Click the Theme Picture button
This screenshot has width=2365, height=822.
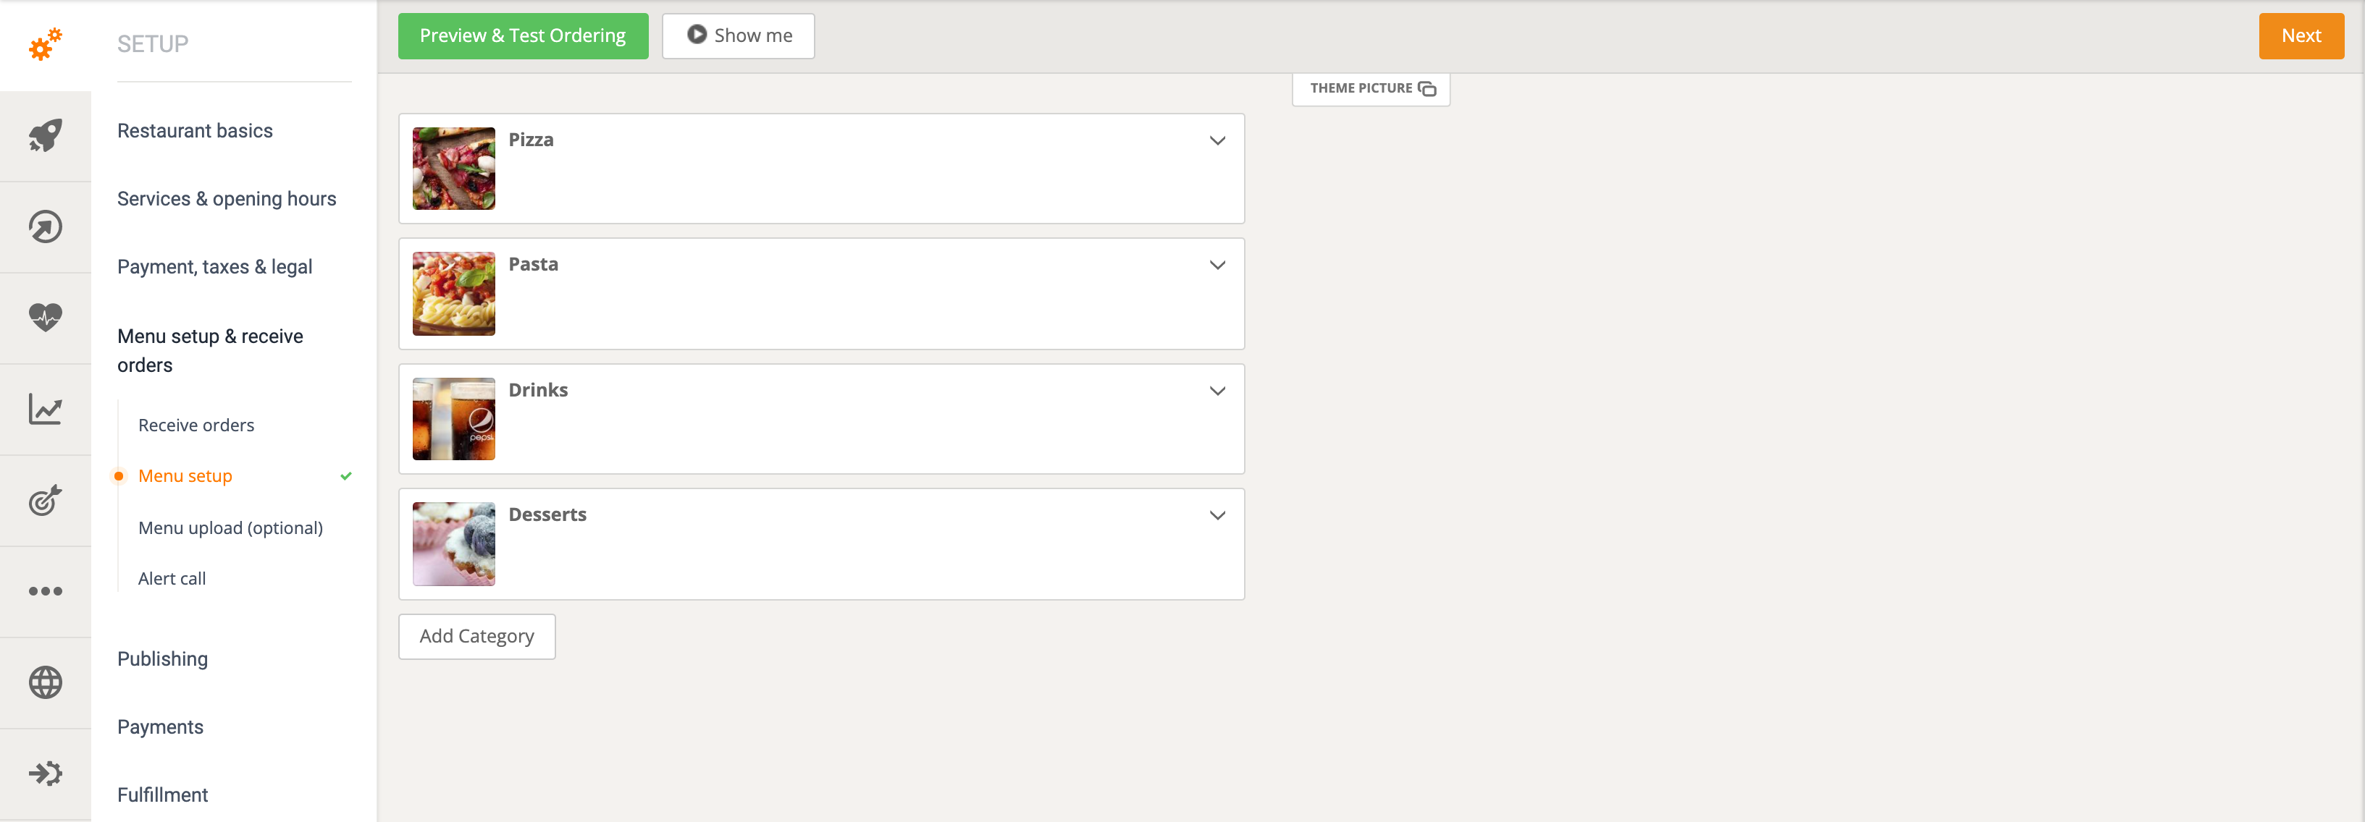point(1371,88)
